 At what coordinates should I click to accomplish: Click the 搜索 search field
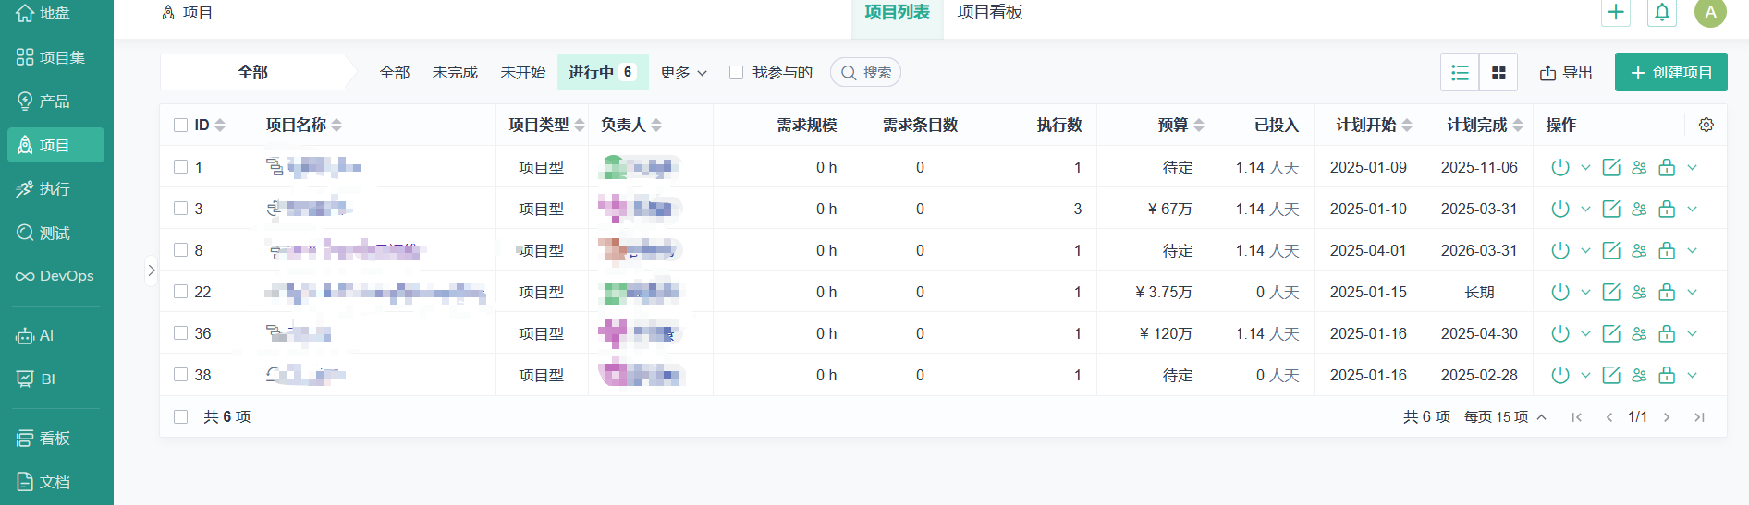[866, 73]
